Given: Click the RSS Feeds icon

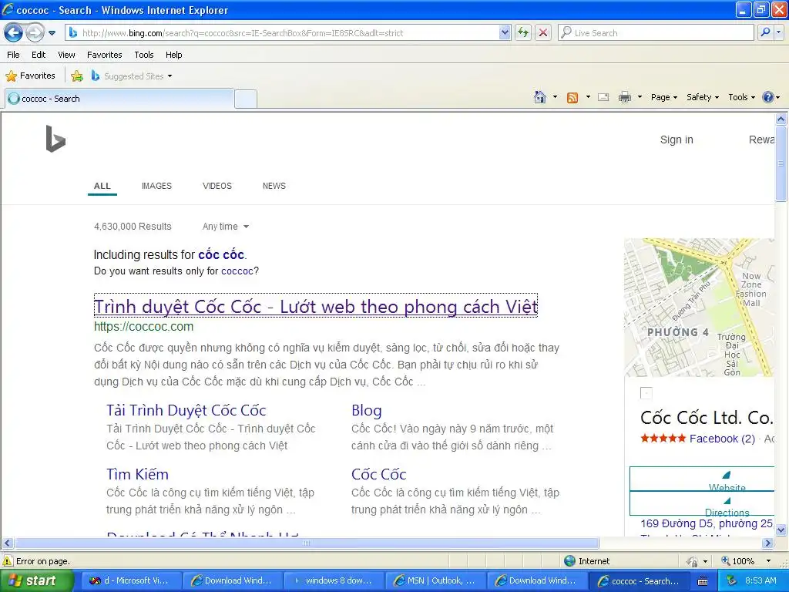Looking at the screenshot, I should tap(572, 98).
